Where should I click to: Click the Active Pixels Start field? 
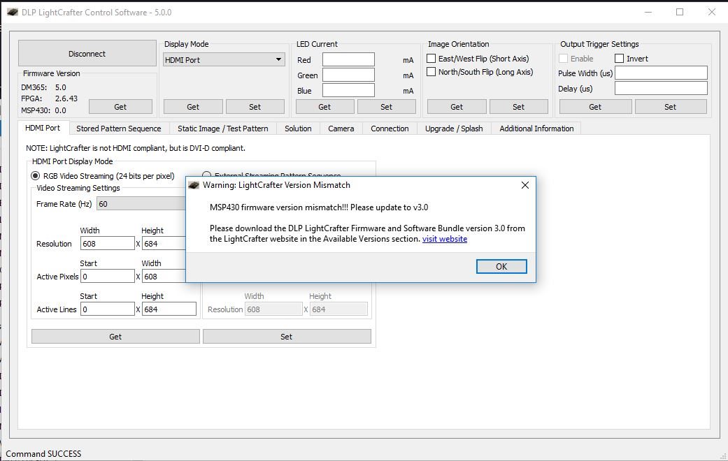coord(108,277)
